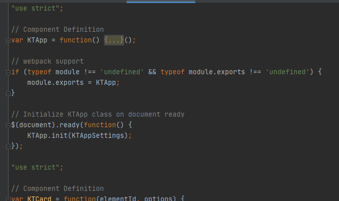Click the // Initialize KTApp class comment
The width and height of the screenshot is (339, 201).
tap(98, 114)
